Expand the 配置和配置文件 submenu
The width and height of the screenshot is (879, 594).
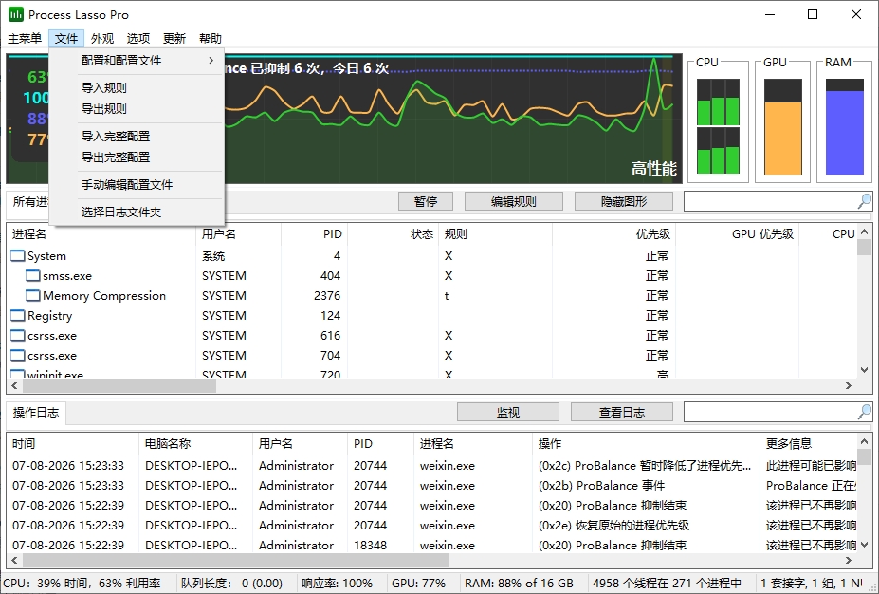pyautogui.click(x=137, y=61)
